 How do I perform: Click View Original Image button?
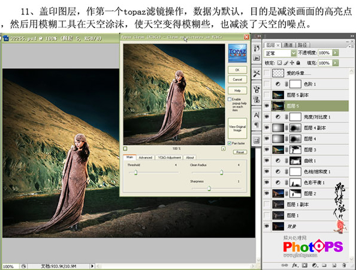pos(237,128)
